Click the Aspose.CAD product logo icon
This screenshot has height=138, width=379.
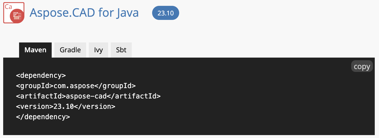pyautogui.click(x=14, y=13)
